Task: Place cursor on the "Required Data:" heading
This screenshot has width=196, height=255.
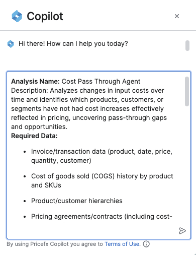Action: pyautogui.click(x=34, y=136)
